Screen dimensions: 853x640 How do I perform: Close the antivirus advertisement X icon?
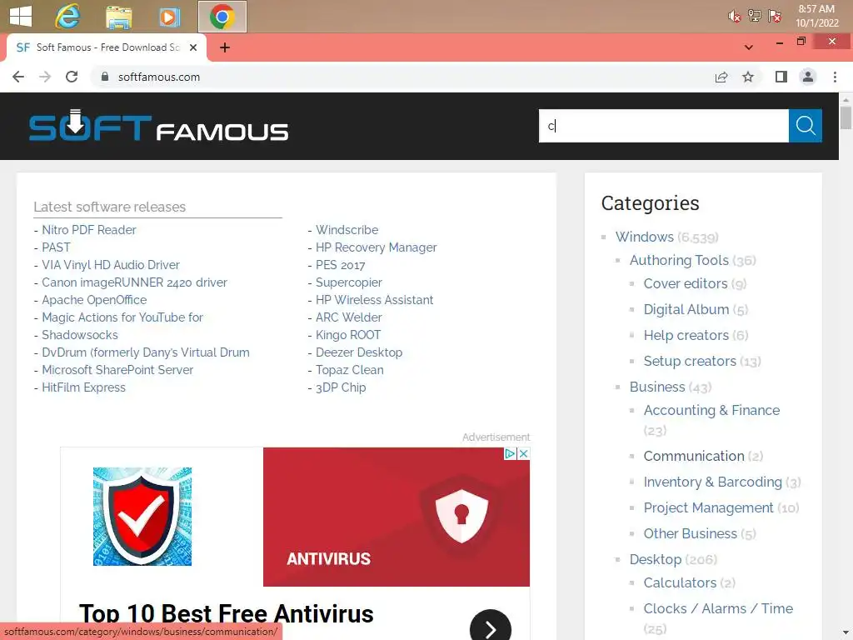[523, 453]
